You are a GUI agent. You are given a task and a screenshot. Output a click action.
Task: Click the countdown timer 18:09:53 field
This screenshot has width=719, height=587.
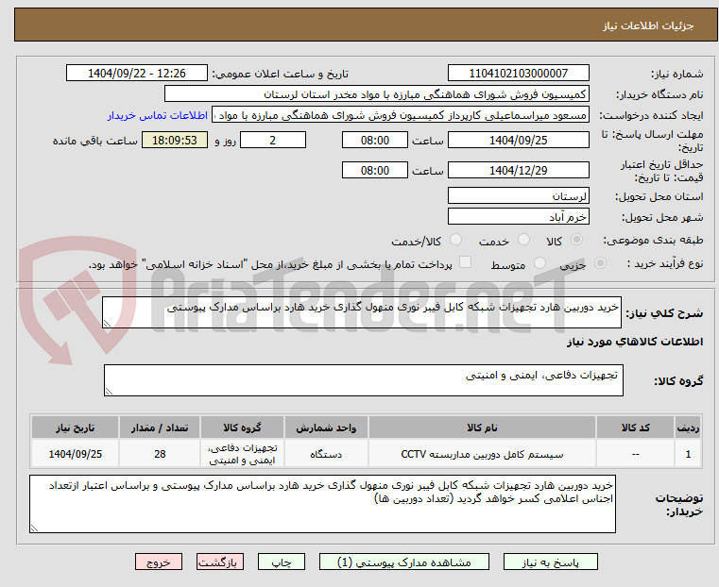click(174, 140)
